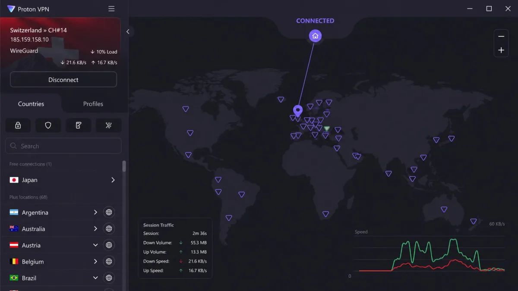Viewport: 518px width, 291px height.
Task: Click the 13.3 MB Up Volume value
Action: [199, 252]
